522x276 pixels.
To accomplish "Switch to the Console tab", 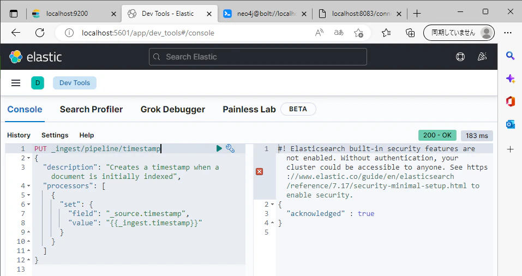I will (25, 110).
